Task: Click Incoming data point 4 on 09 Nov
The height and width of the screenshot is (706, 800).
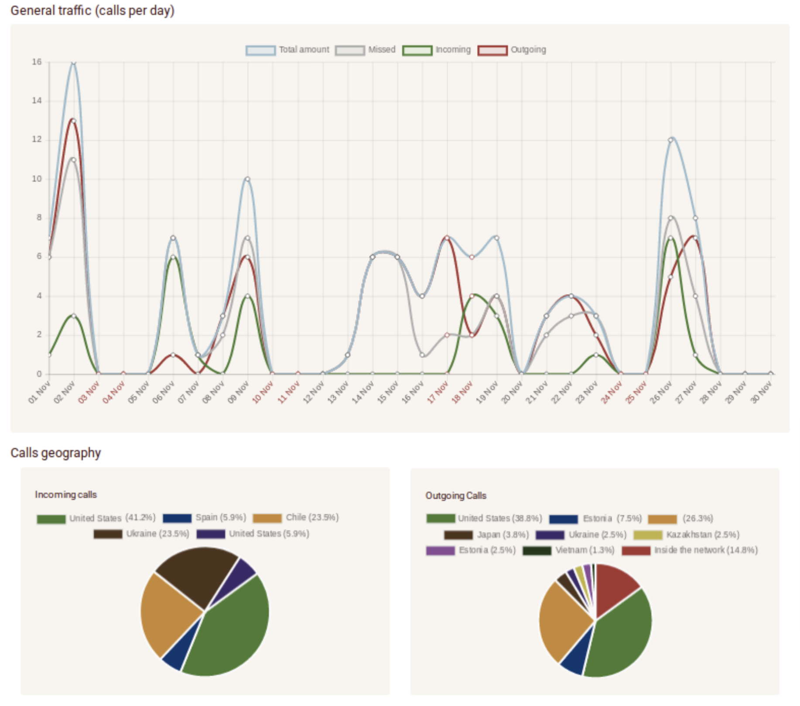Action: coord(248,296)
